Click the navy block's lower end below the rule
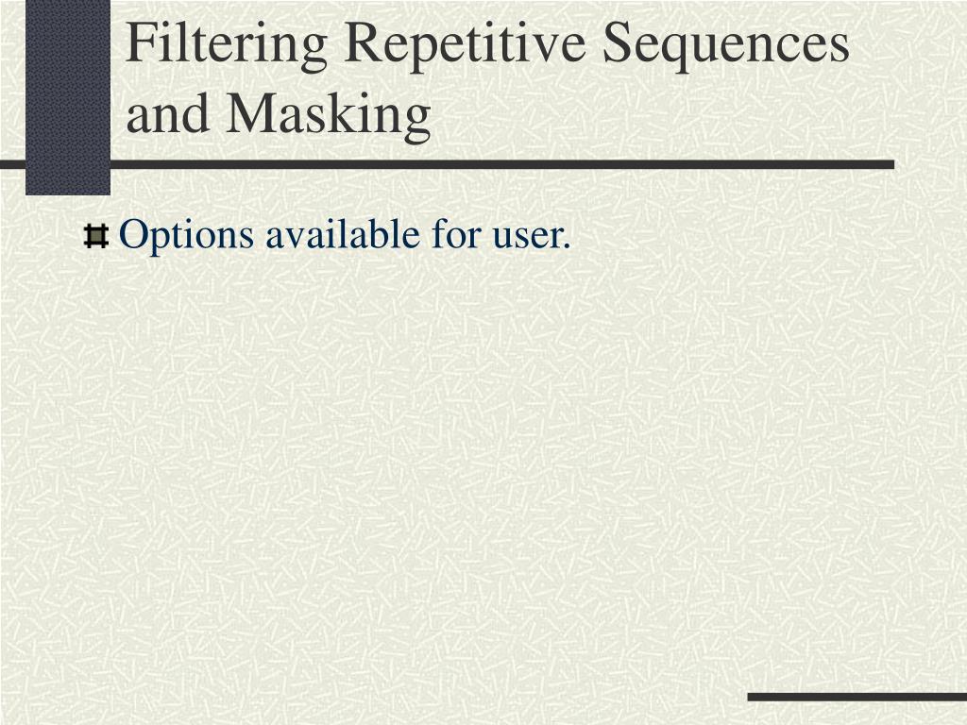 [68, 182]
